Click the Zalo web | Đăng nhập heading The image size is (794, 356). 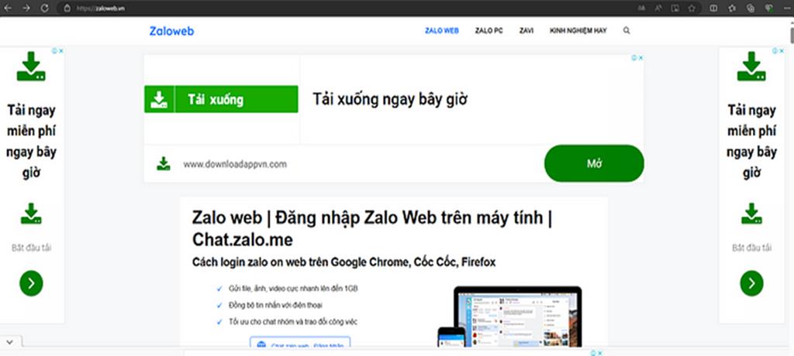[x=372, y=228]
